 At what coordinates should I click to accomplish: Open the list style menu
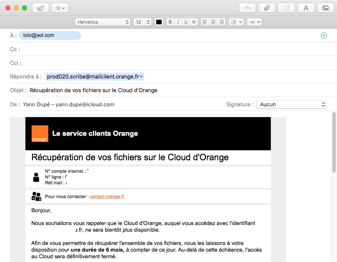(x=236, y=22)
